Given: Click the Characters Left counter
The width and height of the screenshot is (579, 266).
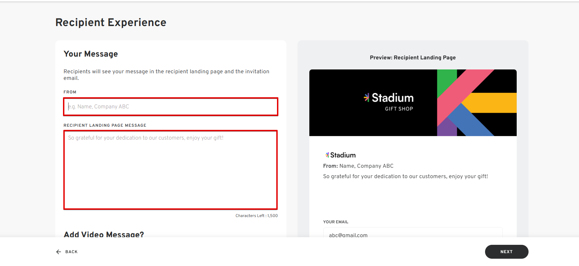Looking at the screenshot, I should [x=256, y=216].
